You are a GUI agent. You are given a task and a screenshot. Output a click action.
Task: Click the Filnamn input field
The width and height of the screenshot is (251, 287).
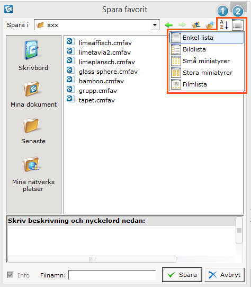pos(112,275)
